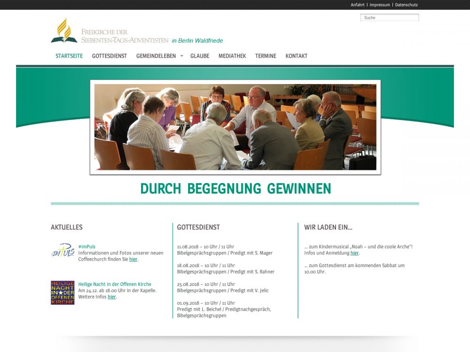The height and width of the screenshot is (352, 470).
Task: Click the group discussion banner photo
Action: click(x=235, y=127)
